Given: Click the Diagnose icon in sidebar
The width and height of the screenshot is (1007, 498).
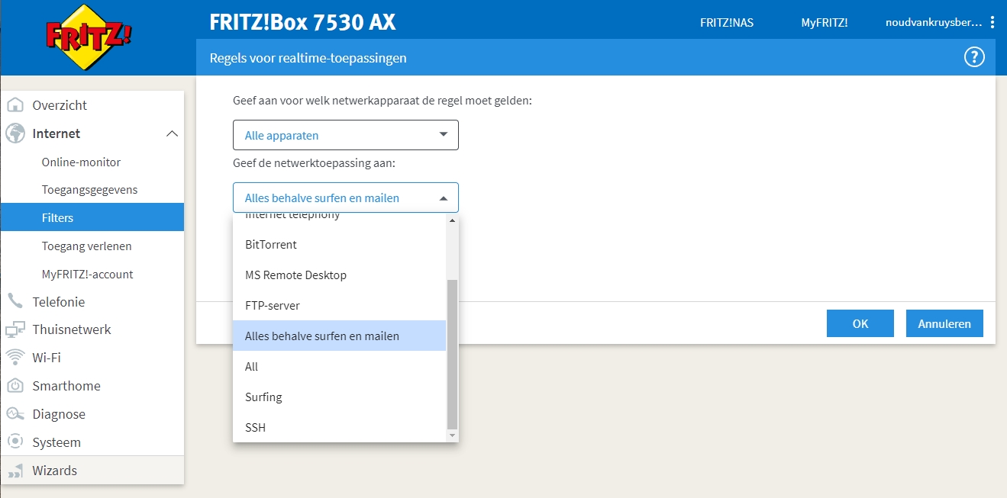Looking at the screenshot, I should point(15,414).
